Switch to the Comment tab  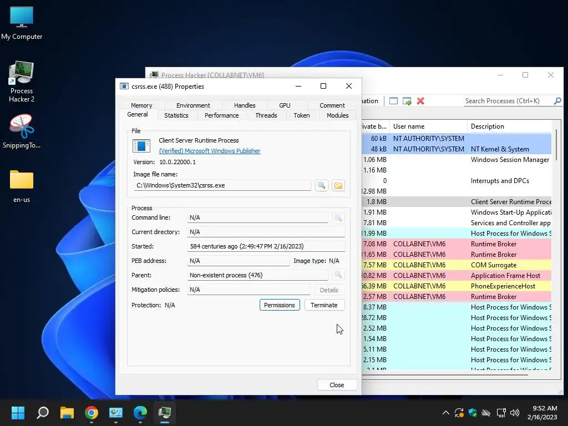[x=332, y=105]
